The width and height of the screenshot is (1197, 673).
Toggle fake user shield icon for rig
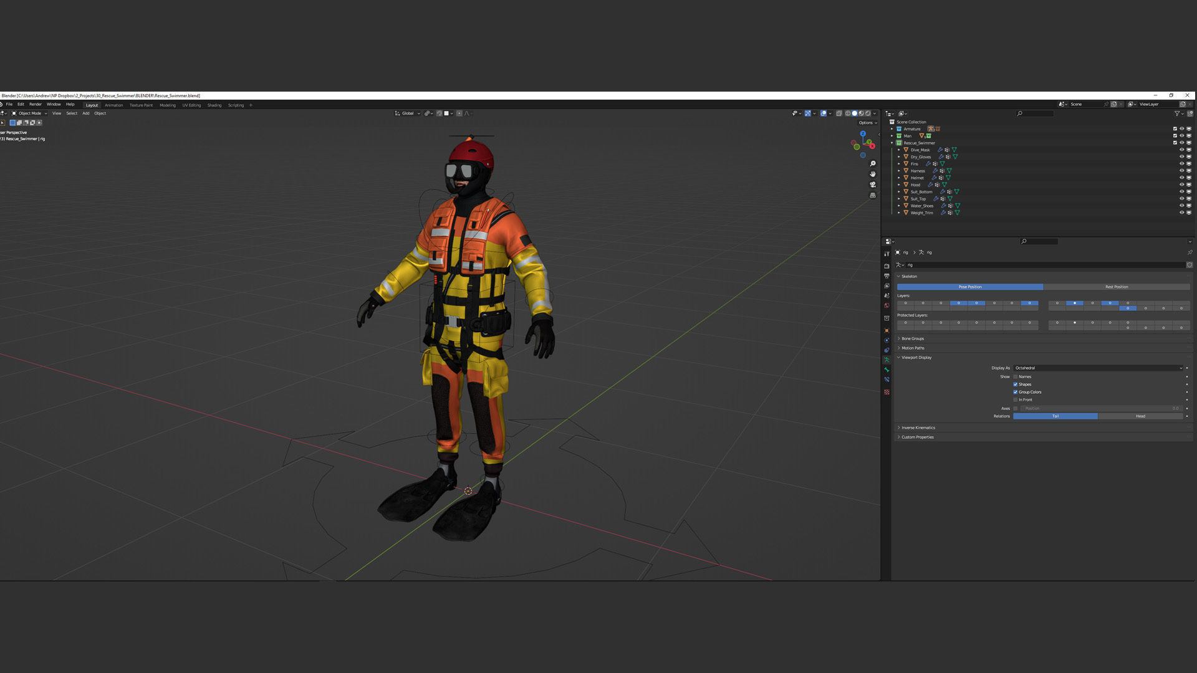click(1190, 265)
